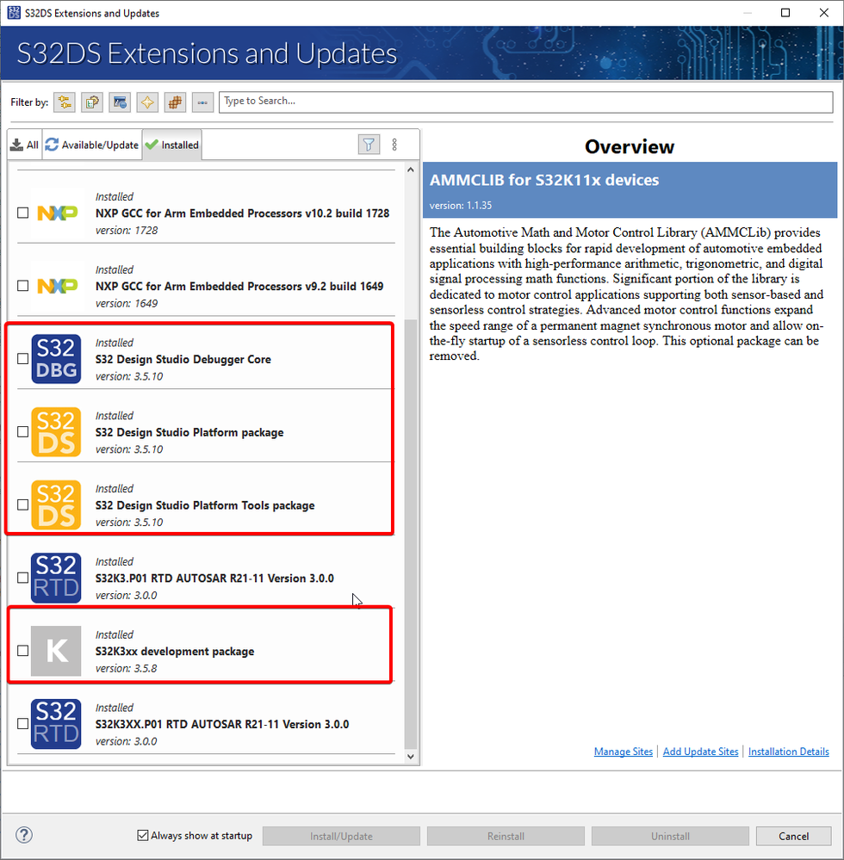Select S32 Design Studio Debugger Core title
This screenshot has width=844, height=860.
[183, 359]
